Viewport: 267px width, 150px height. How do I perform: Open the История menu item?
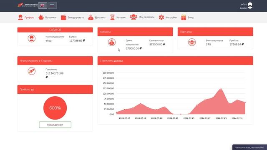tap(118, 17)
